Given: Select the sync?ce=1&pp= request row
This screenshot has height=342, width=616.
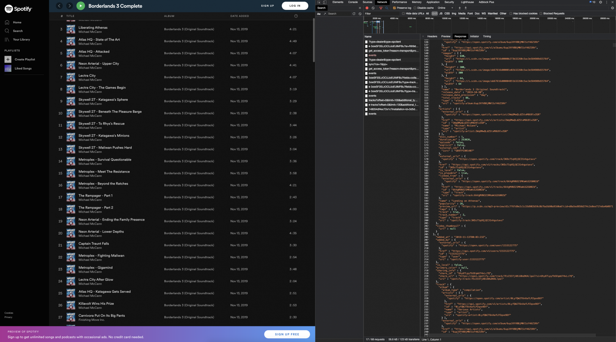Looking at the screenshot, I should [x=391, y=64].
